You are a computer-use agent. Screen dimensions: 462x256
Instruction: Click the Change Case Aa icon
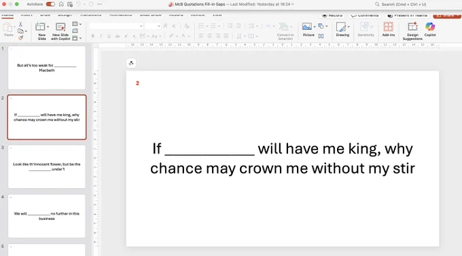154,36
